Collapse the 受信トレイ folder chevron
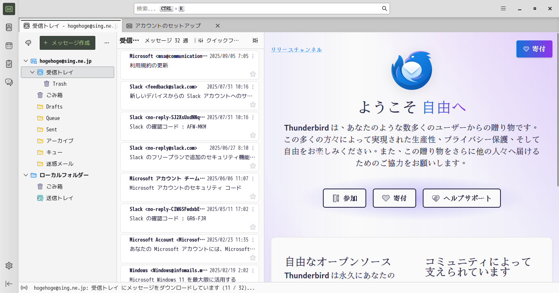This screenshot has width=559, height=293. 32,72
